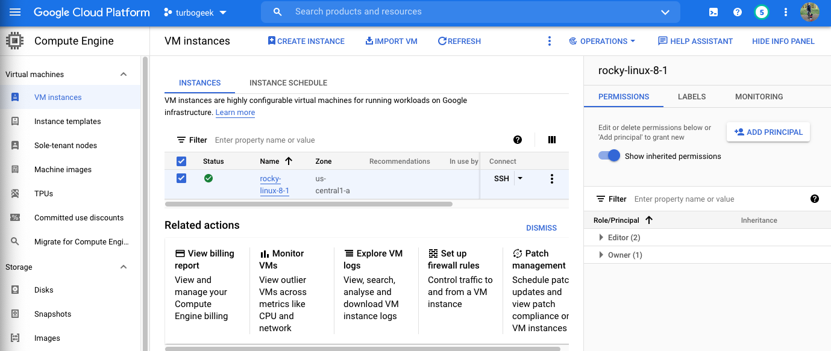The height and width of the screenshot is (351, 831).
Task: Open the turbogeek project selector dropdown
Action: coord(195,12)
